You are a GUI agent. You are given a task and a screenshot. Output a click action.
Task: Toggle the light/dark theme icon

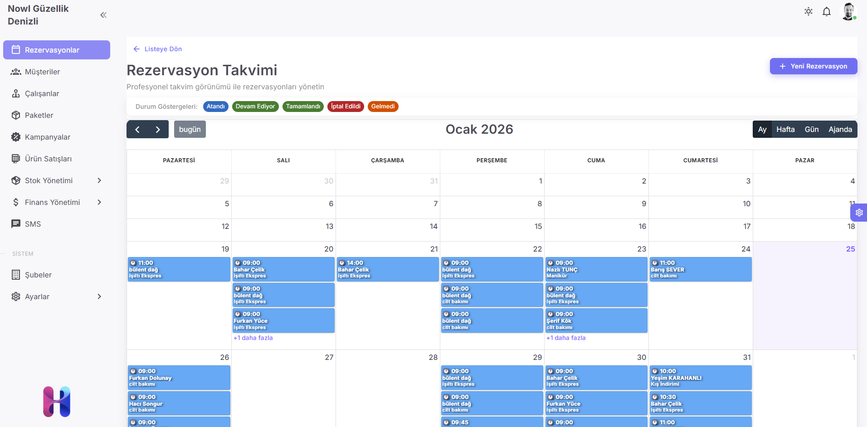pyautogui.click(x=809, y=11)
